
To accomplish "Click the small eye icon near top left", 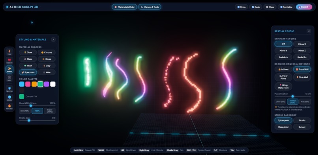I will 32,23.
